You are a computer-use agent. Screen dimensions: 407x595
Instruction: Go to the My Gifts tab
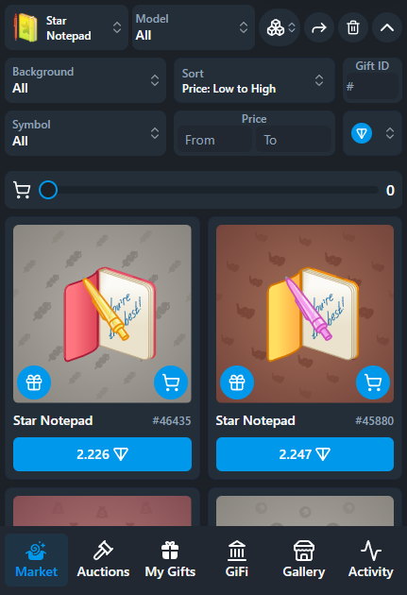[170, 560]
